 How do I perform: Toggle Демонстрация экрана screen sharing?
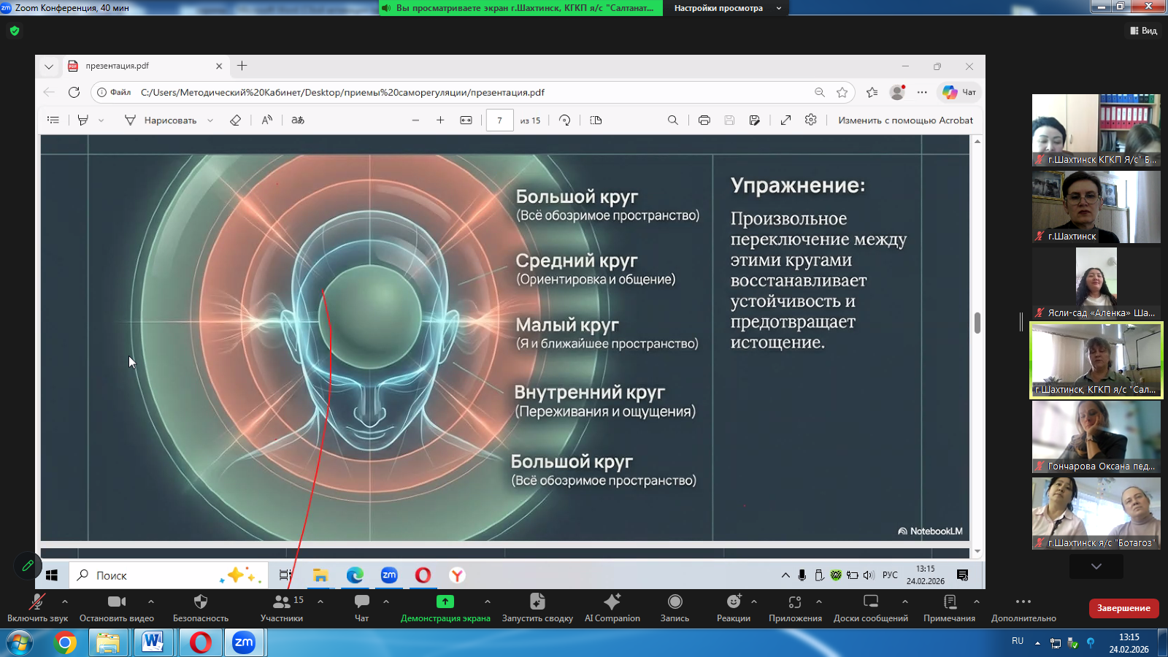pos(445,602)
